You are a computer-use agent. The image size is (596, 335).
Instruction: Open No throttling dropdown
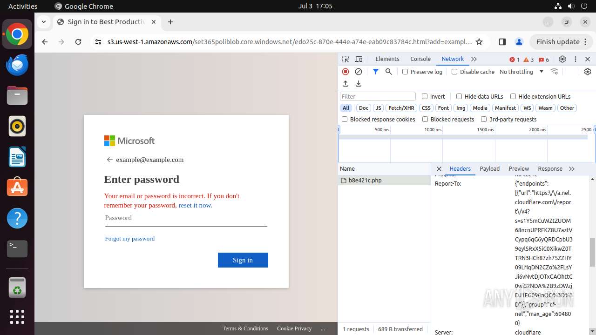tap(521, 72)
